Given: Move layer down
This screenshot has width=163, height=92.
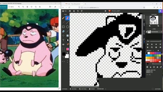Looking at the screenshot, I should pyautogui.click(x=156, y=44).
